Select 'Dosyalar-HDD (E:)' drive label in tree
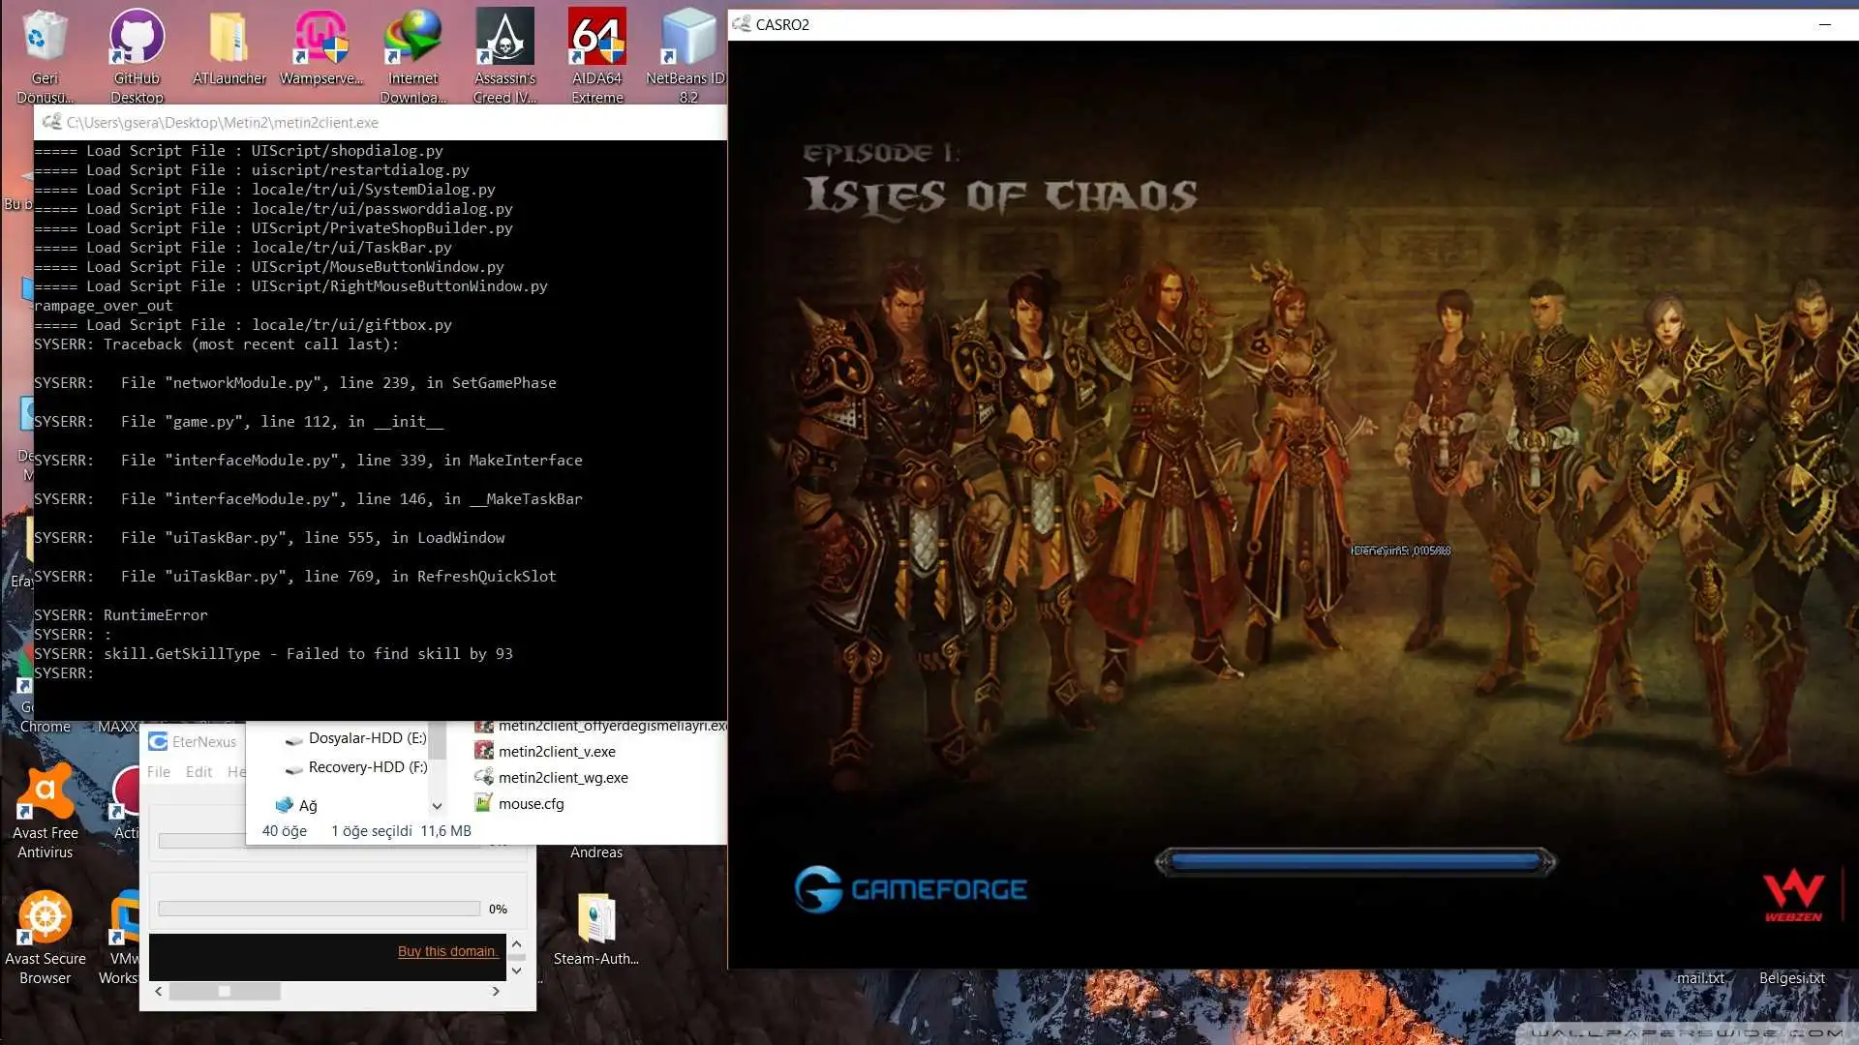 (367, 737)
